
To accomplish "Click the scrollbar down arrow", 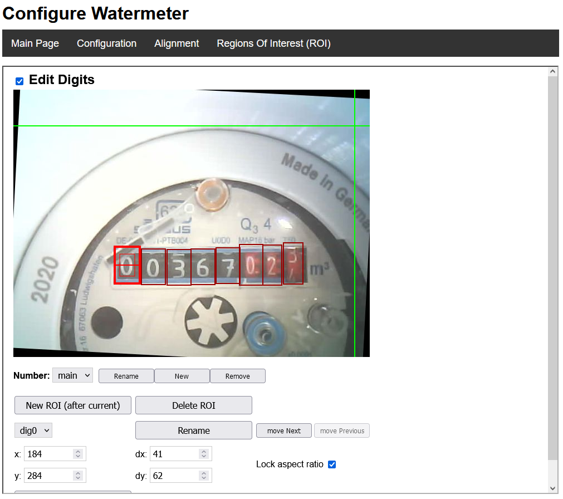I will [553, 488].
